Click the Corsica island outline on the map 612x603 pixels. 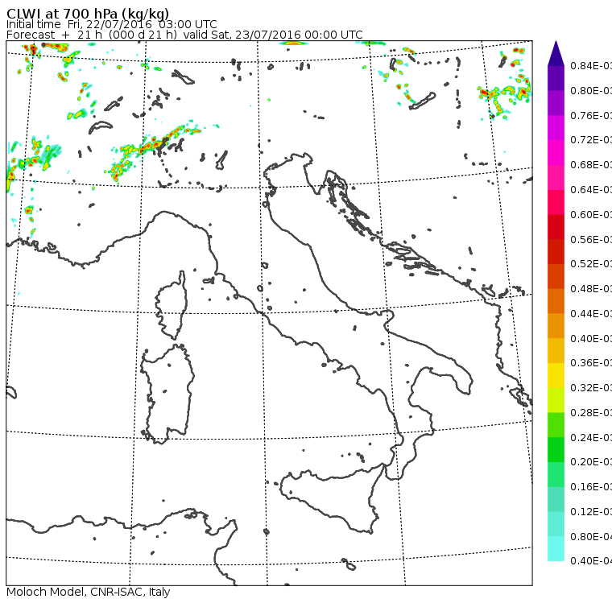coord(171,305)
